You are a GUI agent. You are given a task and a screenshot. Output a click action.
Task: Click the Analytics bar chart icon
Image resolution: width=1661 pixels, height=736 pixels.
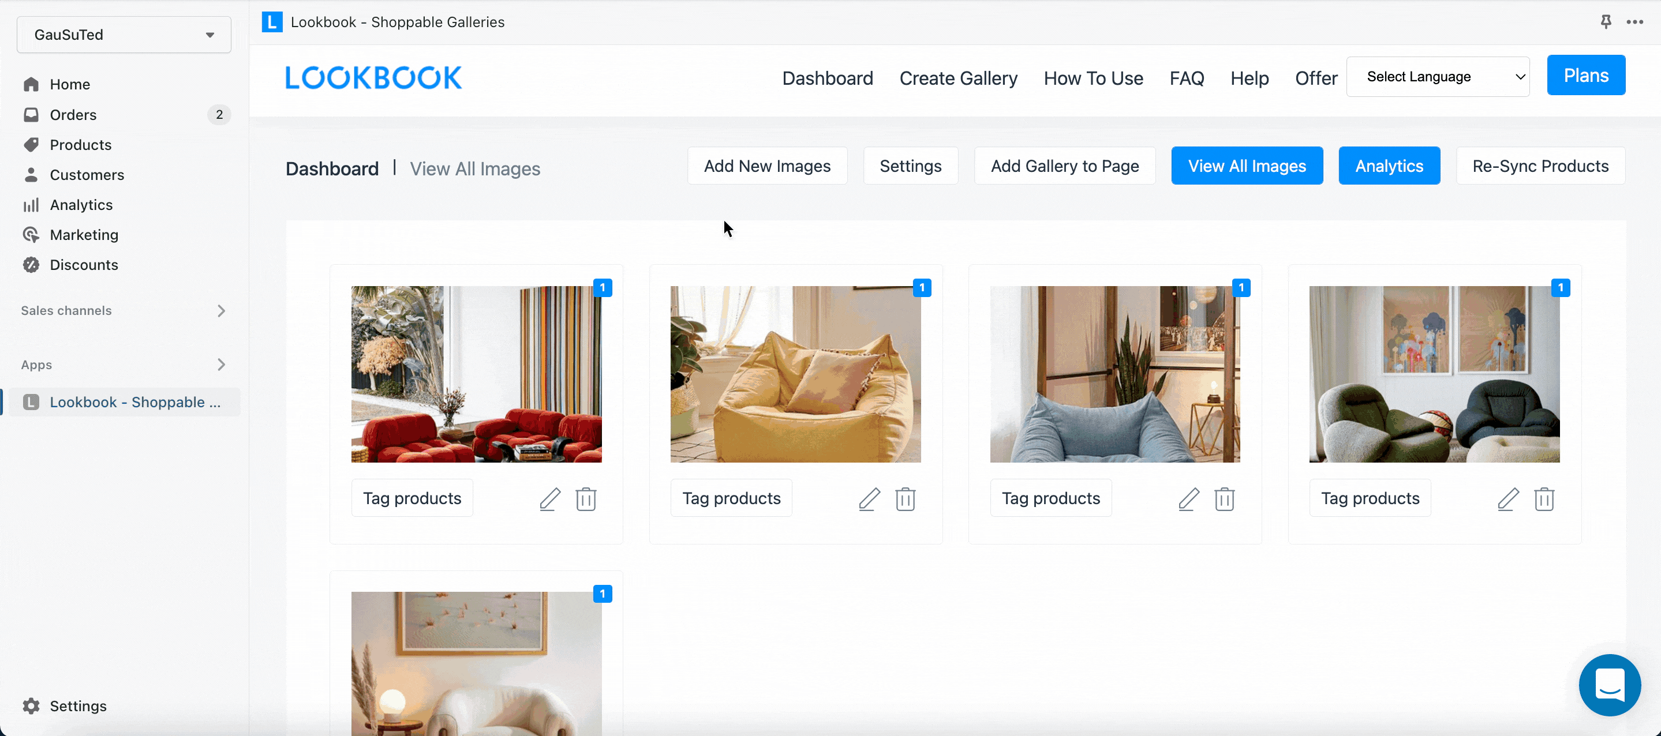tap(31, 205)
